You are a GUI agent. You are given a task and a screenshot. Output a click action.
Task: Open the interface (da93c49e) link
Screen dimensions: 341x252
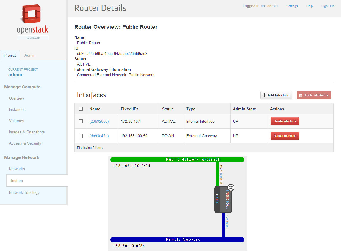click(99, 136)
